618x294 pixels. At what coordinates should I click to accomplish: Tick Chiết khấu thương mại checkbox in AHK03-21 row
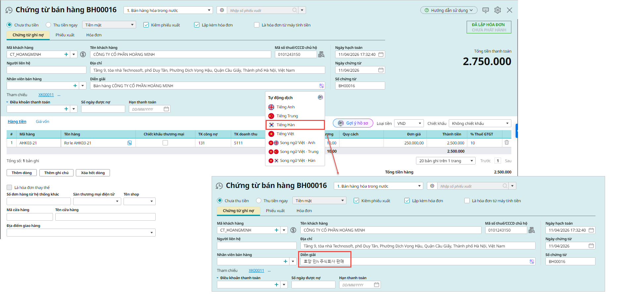pyautogui.click(x=165, y=143)
